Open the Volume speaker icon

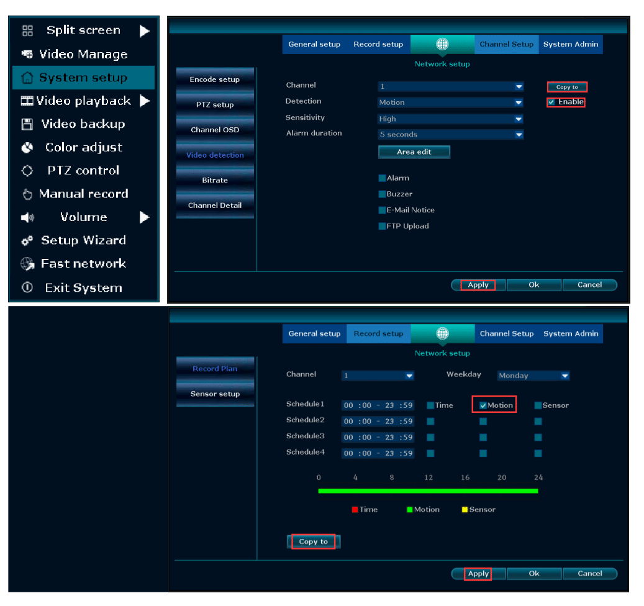tap(26, 217)
